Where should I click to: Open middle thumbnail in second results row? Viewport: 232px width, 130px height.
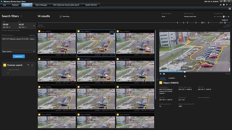click(96, 71)
